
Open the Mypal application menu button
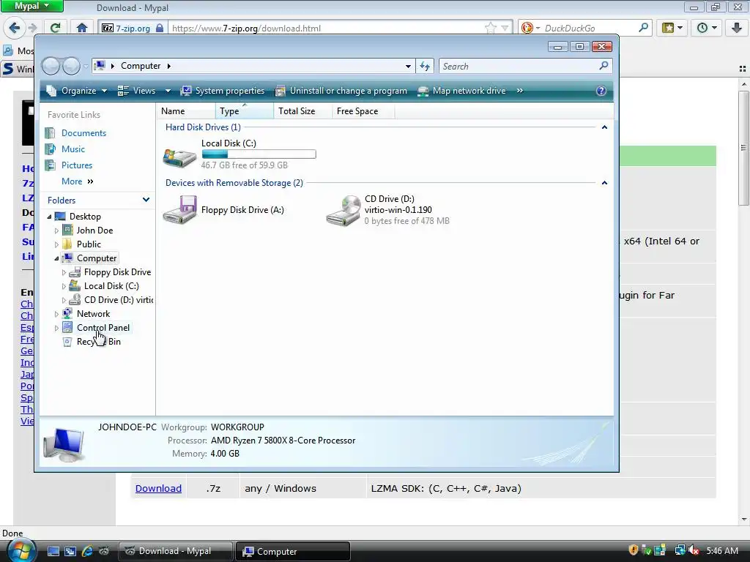tap(31, 6)
